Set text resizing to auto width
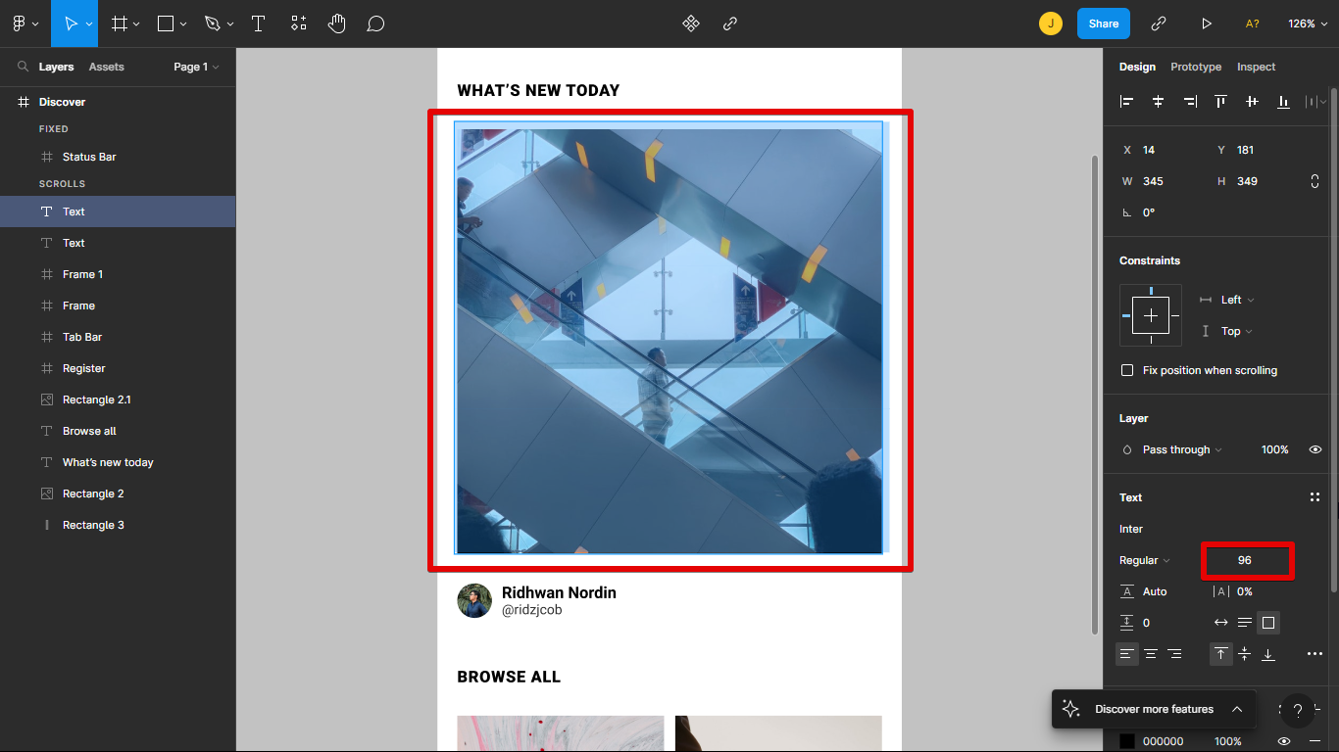 [x=1221, y=622]
